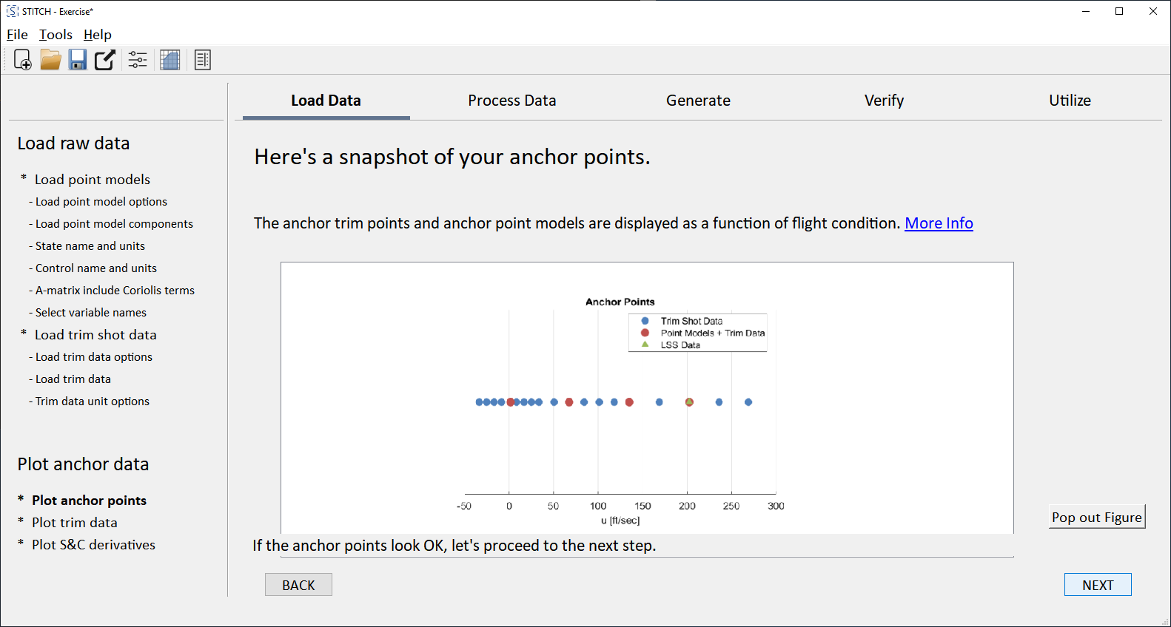The height and width of the screenshot is (627, 1171).
Task: Open an existing project folder
Action: [x=50, y=60]
